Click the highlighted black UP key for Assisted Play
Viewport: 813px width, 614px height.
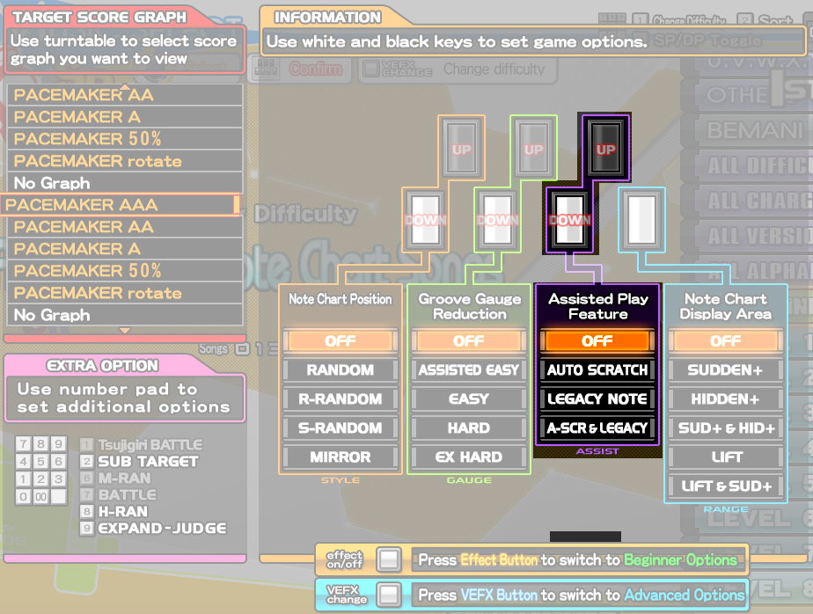(605, 147)
